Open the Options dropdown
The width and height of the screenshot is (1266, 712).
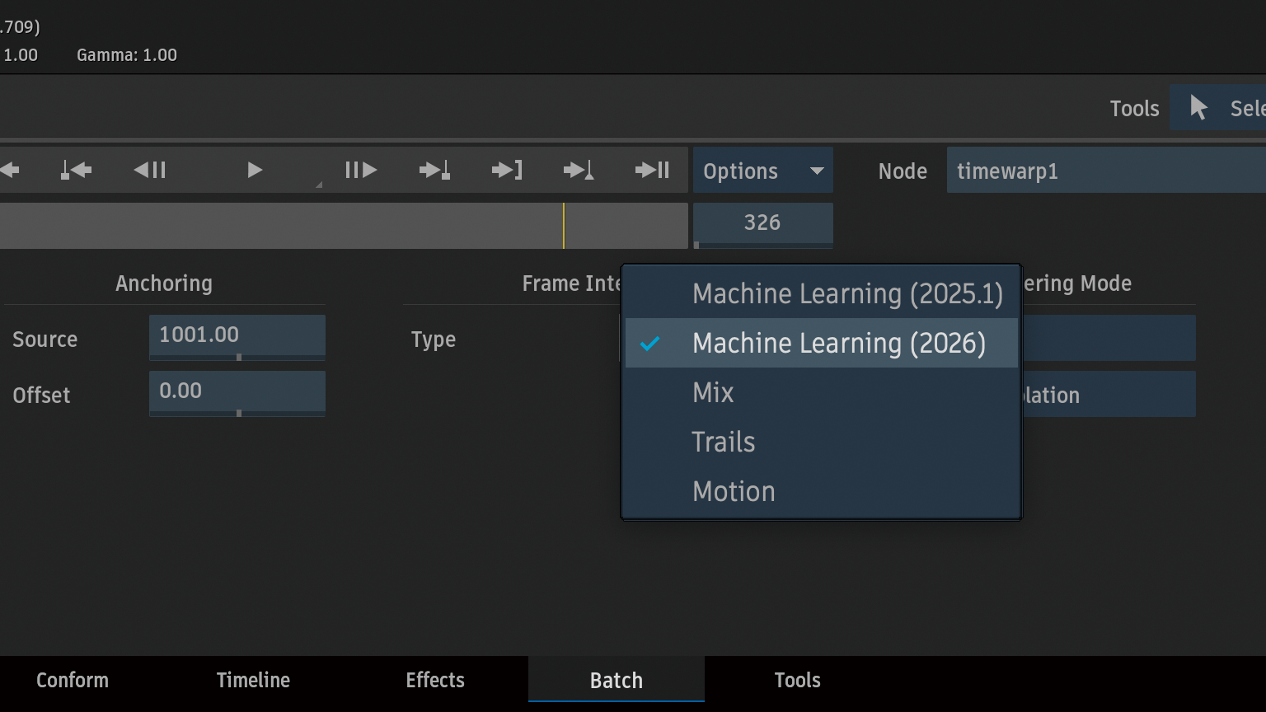coord(762,171)
